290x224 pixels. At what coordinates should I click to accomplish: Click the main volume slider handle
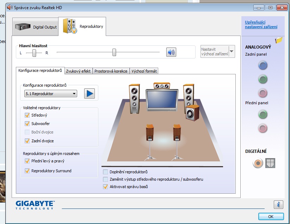pyautogui.click(x=114, y=52)
